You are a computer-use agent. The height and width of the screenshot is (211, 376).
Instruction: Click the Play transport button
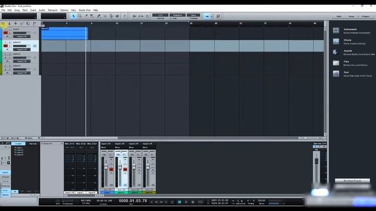coord(186,202)
